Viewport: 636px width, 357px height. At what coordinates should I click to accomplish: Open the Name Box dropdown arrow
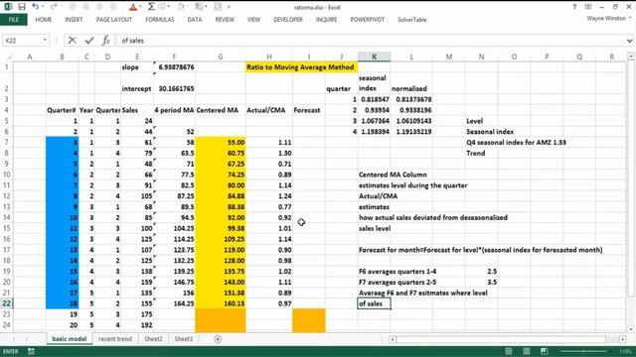click(x=45, y=40)
